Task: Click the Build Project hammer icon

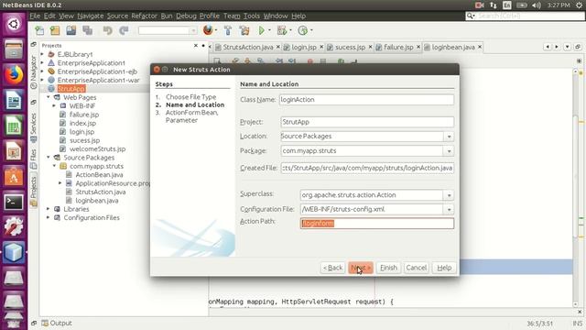Action: [x=228, y=30]
